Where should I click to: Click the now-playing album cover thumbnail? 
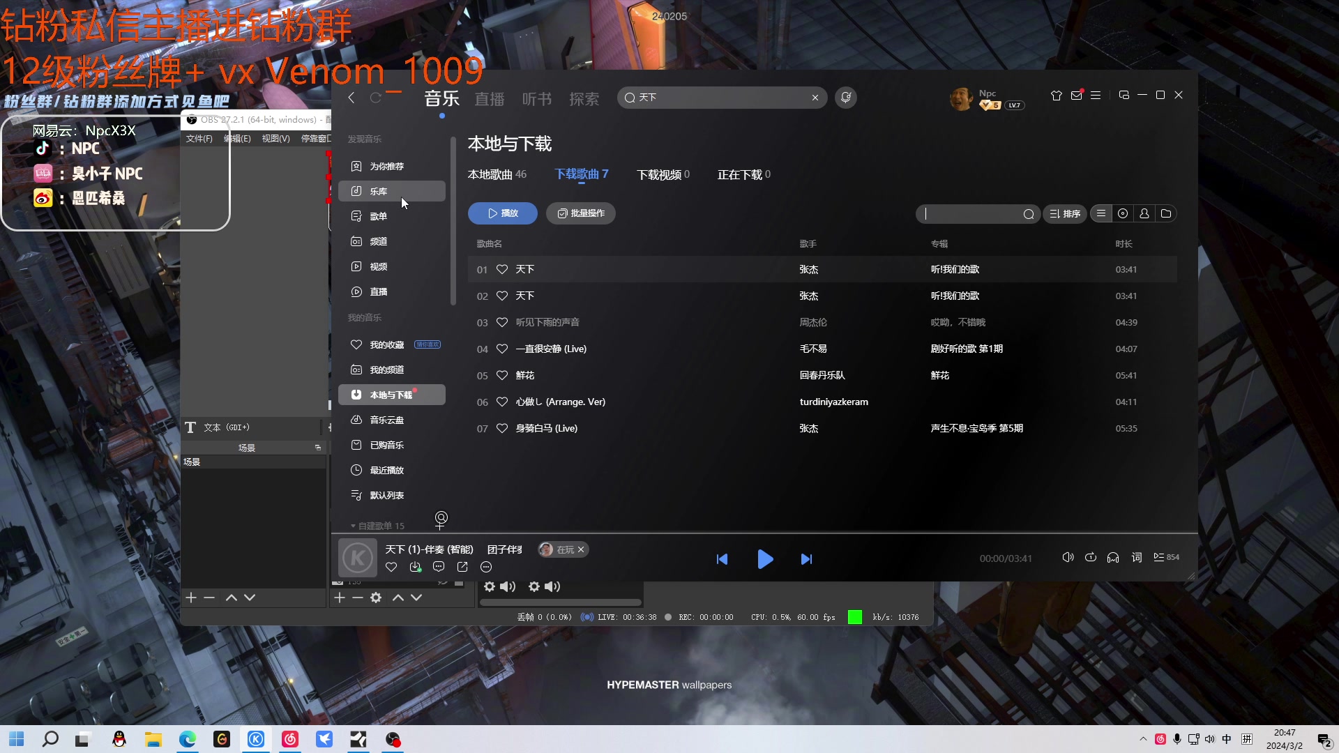click(x=358, y=558)
